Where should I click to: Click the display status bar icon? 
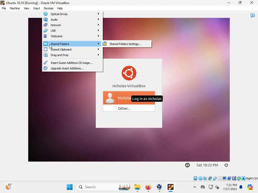pos(224,178)
